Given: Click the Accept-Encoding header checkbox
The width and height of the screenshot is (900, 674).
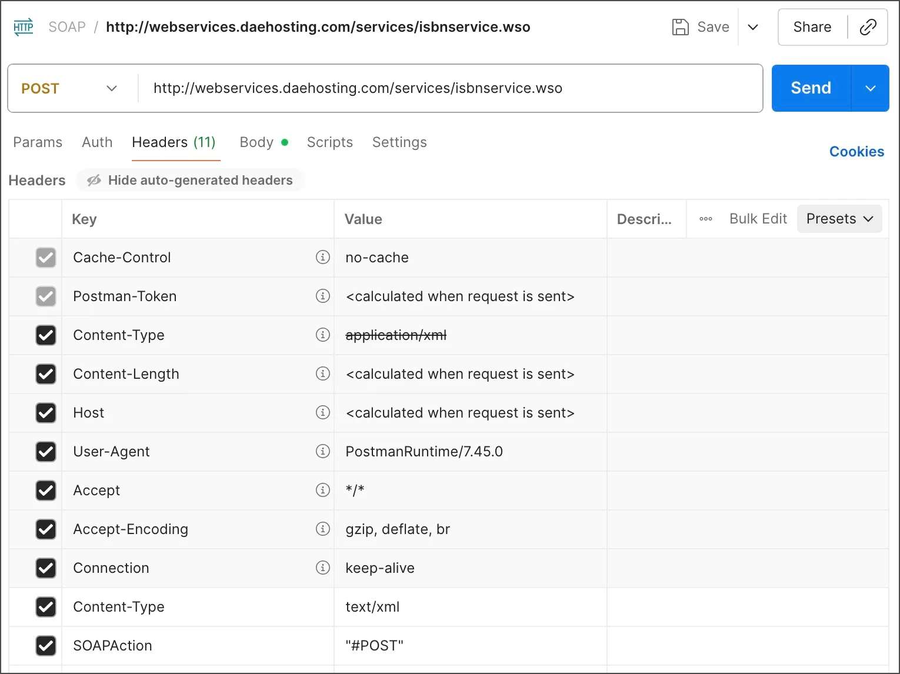Looking at the screenshot, I should (46, 529).
